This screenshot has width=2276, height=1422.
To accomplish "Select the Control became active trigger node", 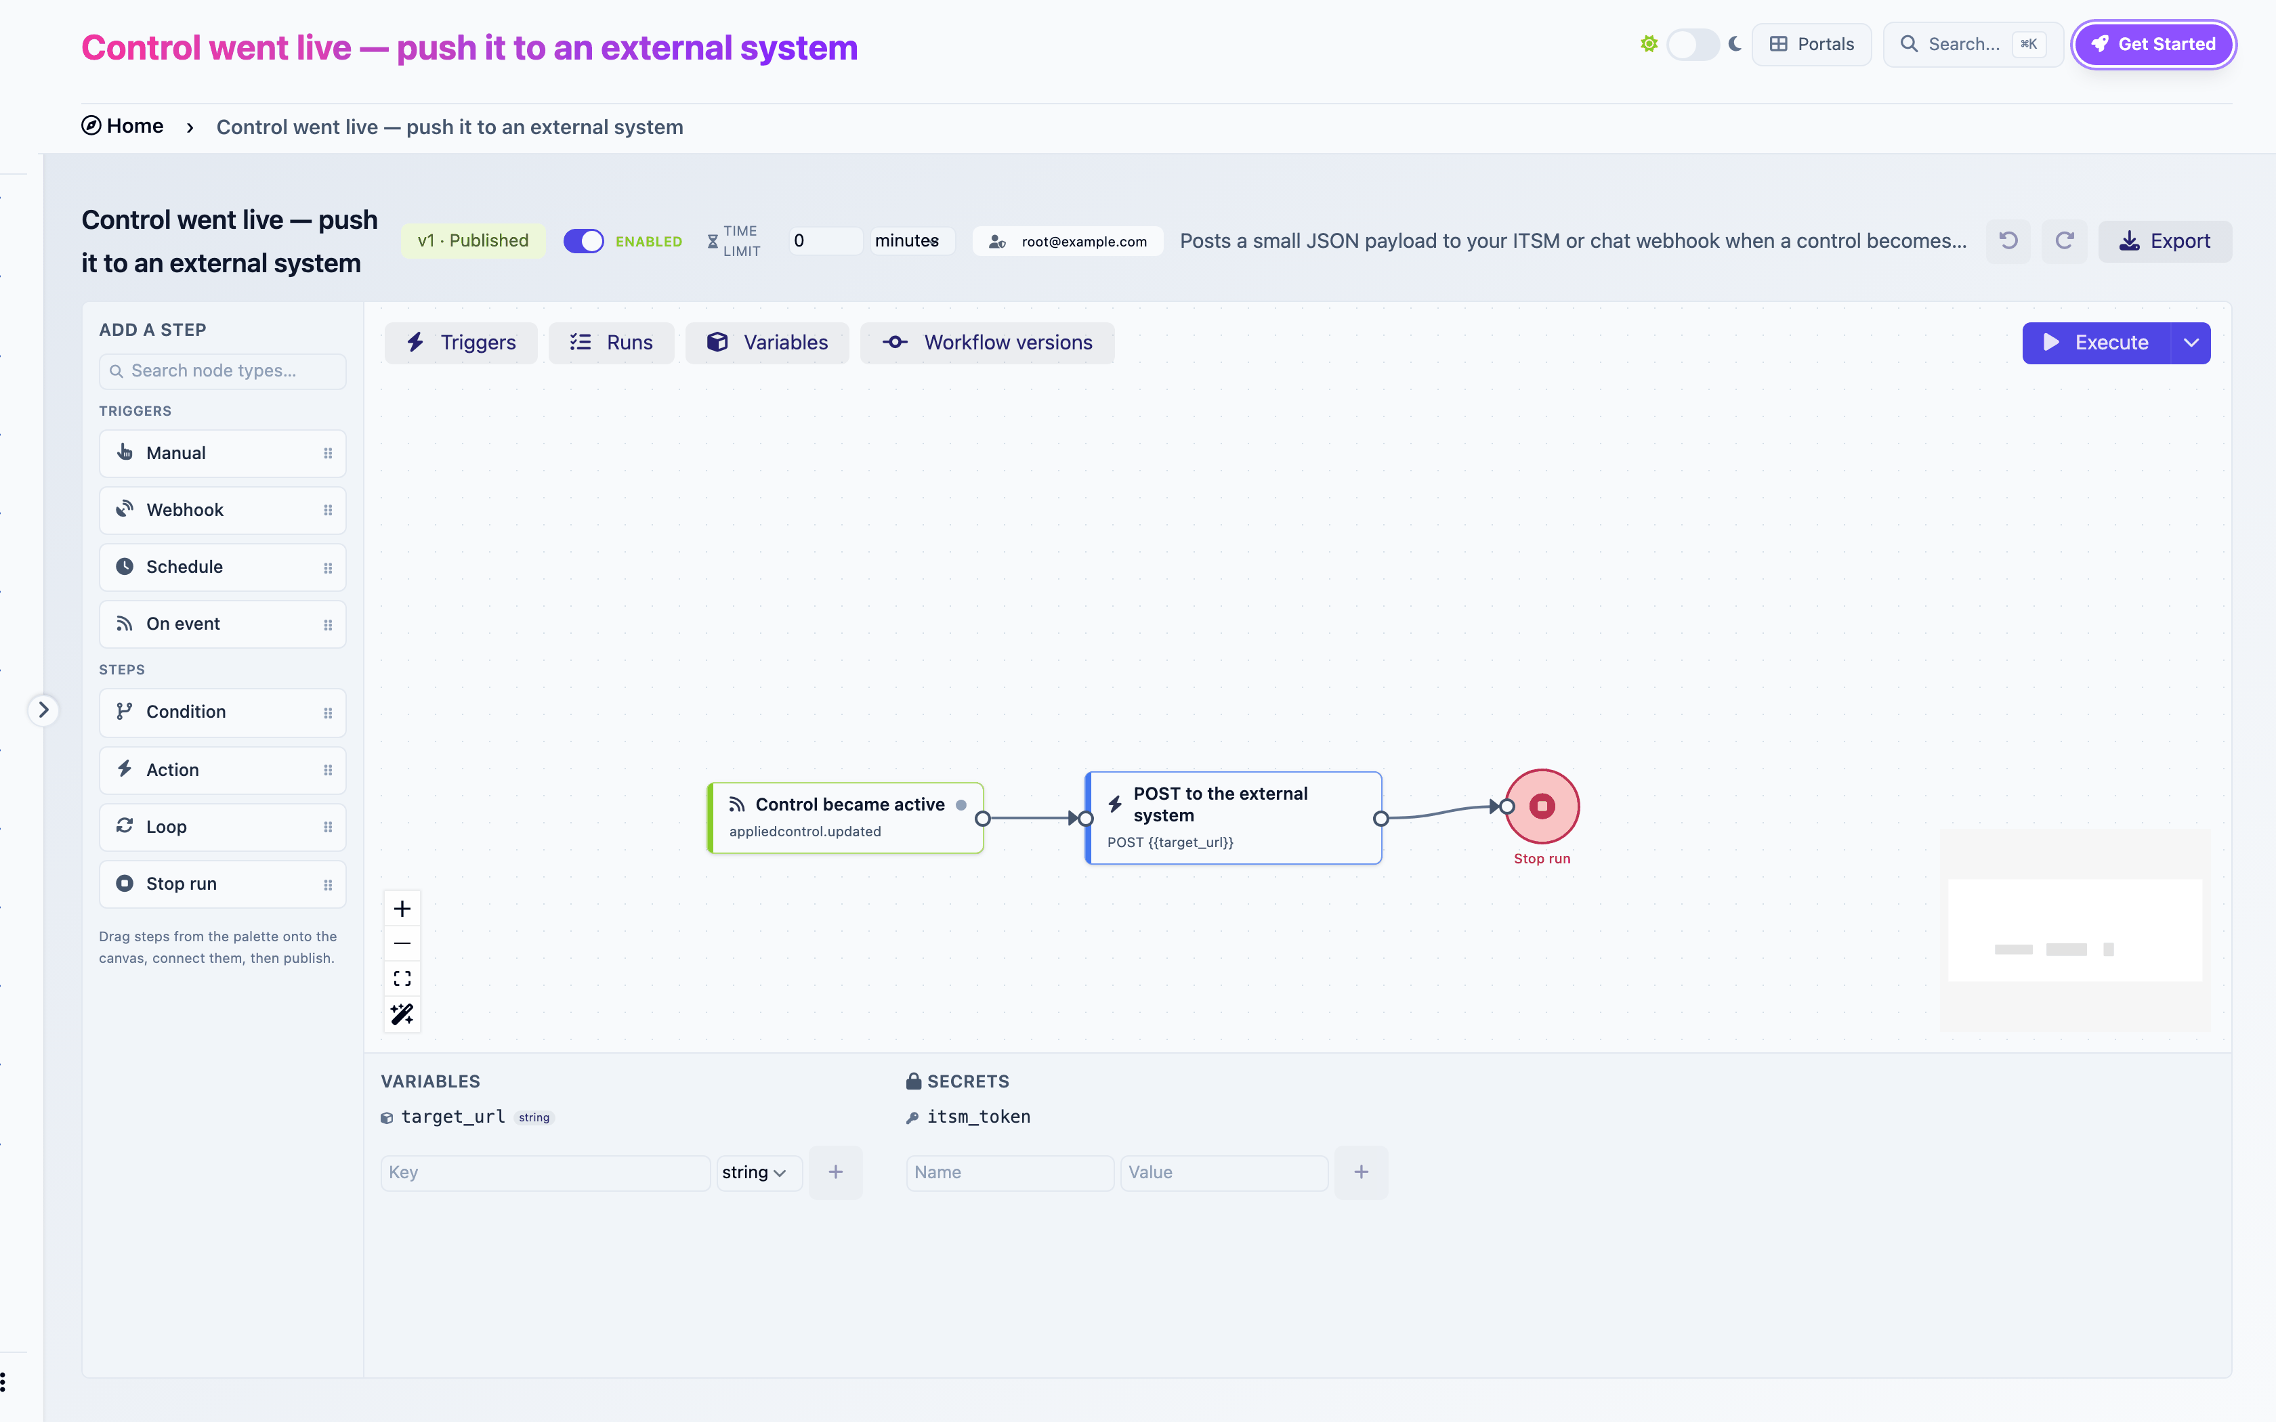I will click(845, 818).
